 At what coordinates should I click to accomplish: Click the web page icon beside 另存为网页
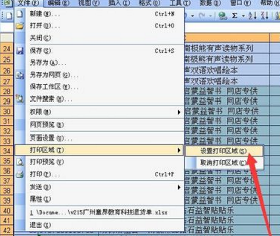tap(20, 75)
